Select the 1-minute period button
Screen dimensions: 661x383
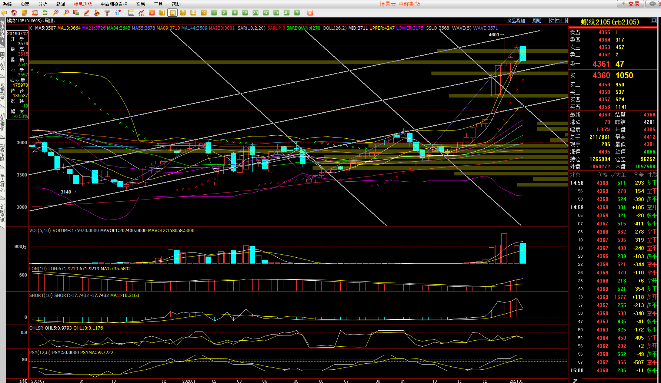coord(214,13)
